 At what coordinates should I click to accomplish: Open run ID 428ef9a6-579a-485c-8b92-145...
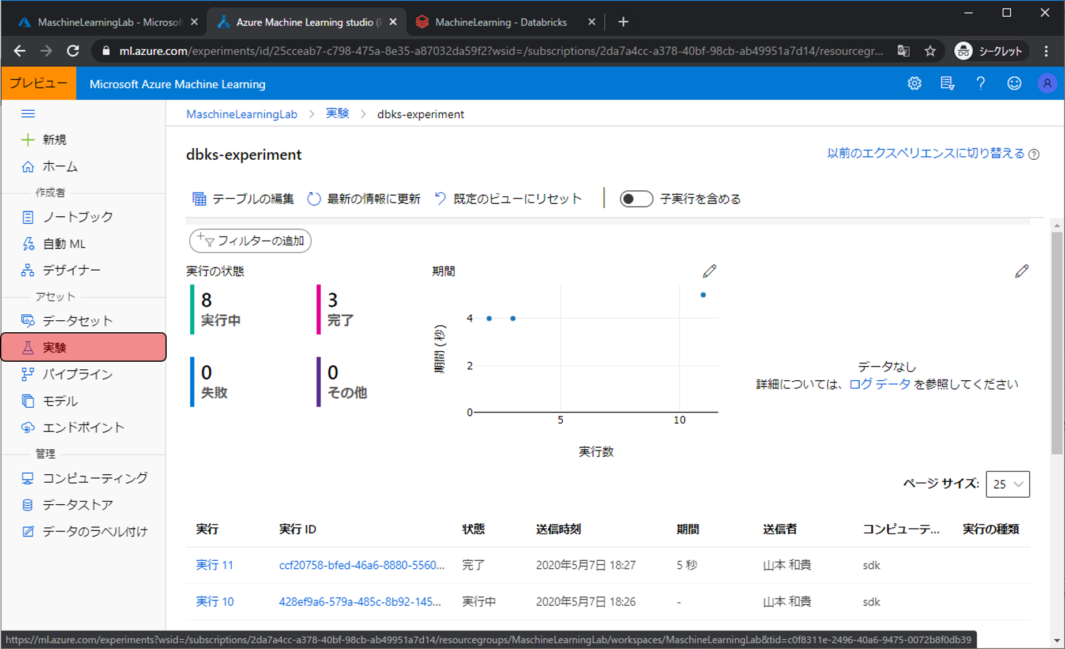click(x=360, y=602)
